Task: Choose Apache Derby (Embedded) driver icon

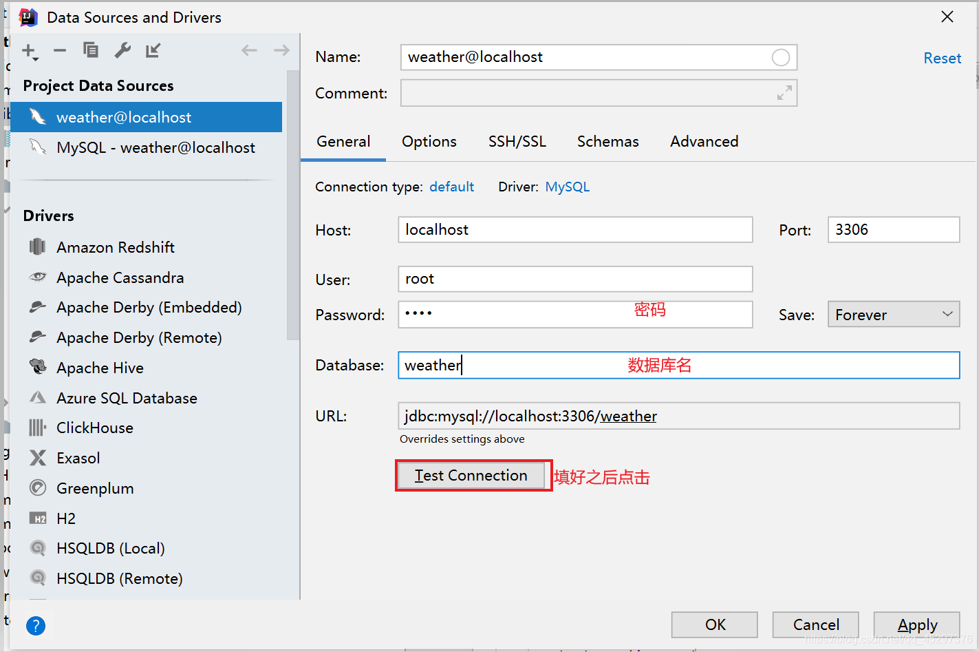Action: (38, 307)
